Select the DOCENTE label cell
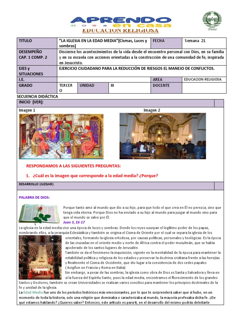The image size is (242, 323). 166,88
